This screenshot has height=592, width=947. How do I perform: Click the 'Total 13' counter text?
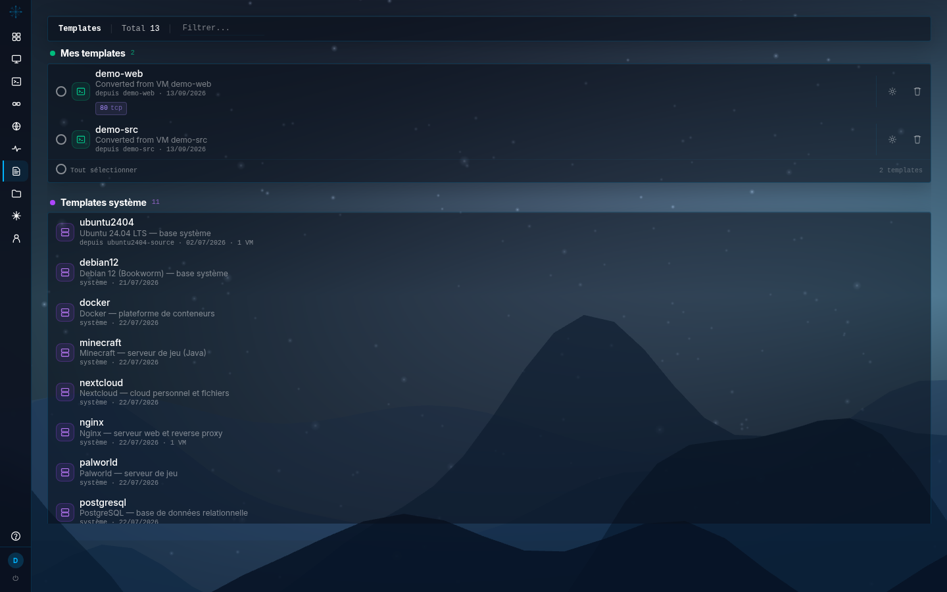[141, 28]
